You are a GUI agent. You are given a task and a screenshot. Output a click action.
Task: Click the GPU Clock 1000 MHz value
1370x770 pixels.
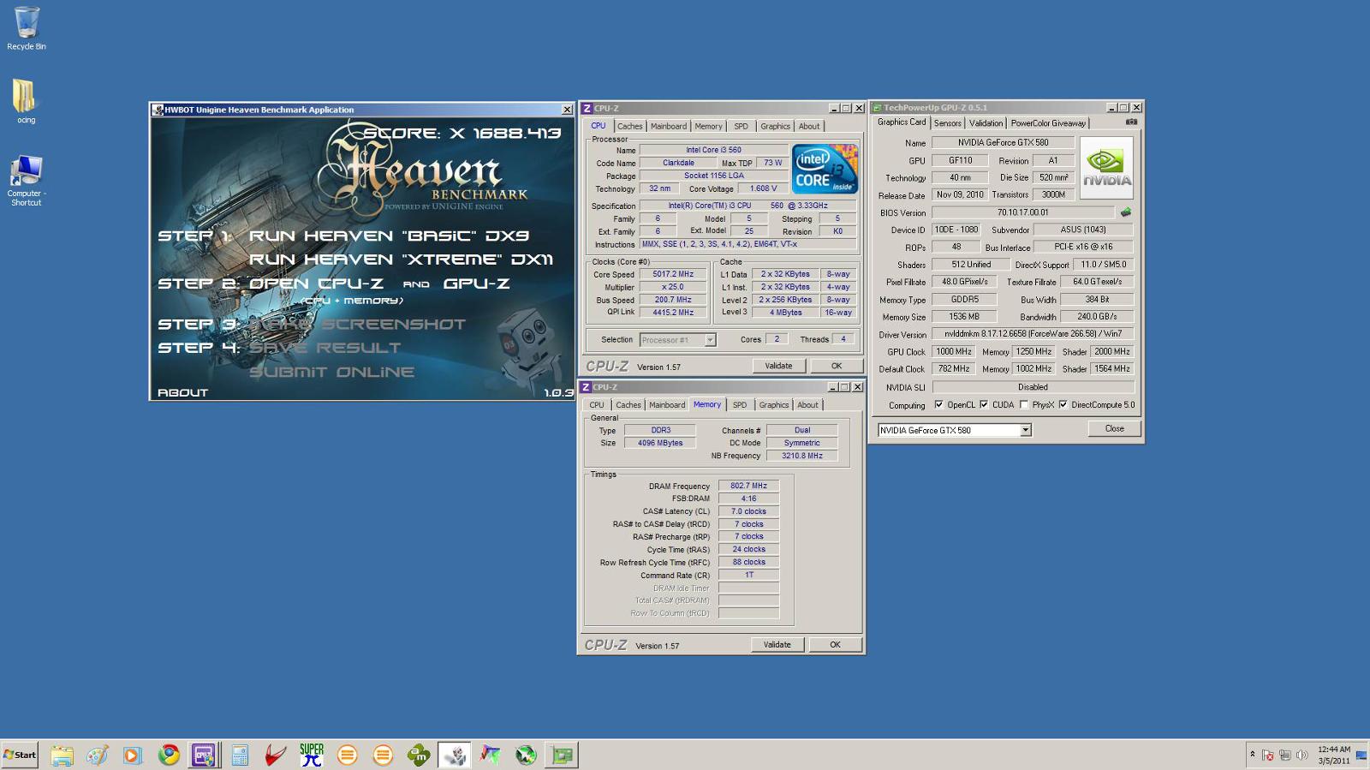[x=953, y=352]
